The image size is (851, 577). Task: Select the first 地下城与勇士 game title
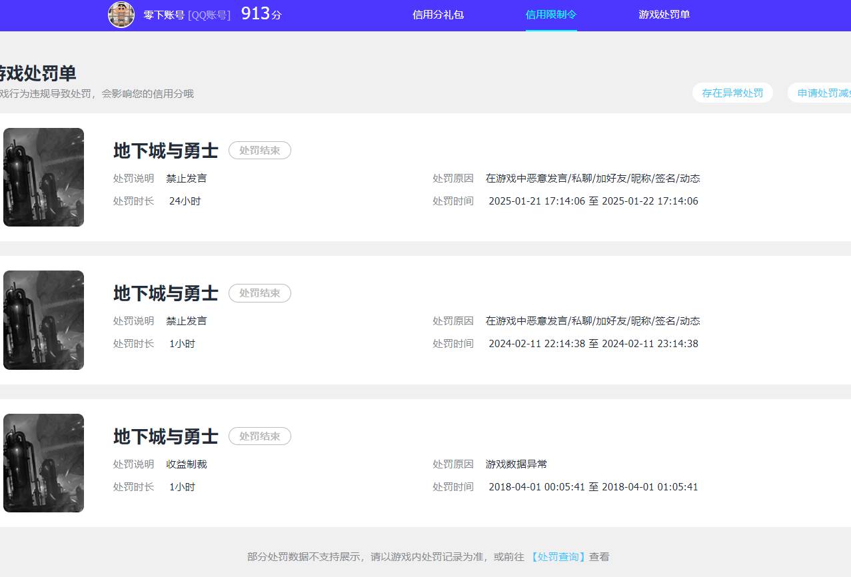point(165,151)
